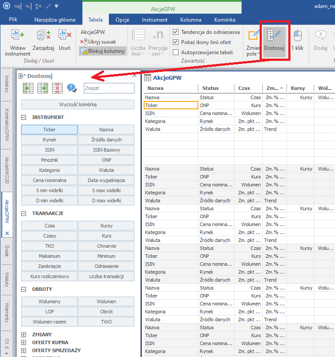Screen dimensions: 335x357
Task: Click the insert column left icon
Action: (28, 88)
